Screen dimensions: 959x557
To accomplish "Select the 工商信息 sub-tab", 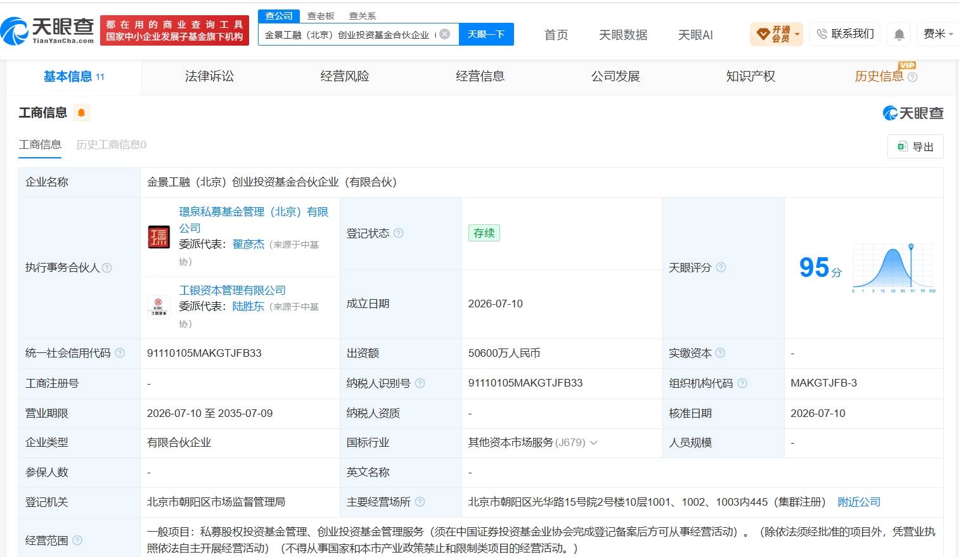I will (40, 144).
